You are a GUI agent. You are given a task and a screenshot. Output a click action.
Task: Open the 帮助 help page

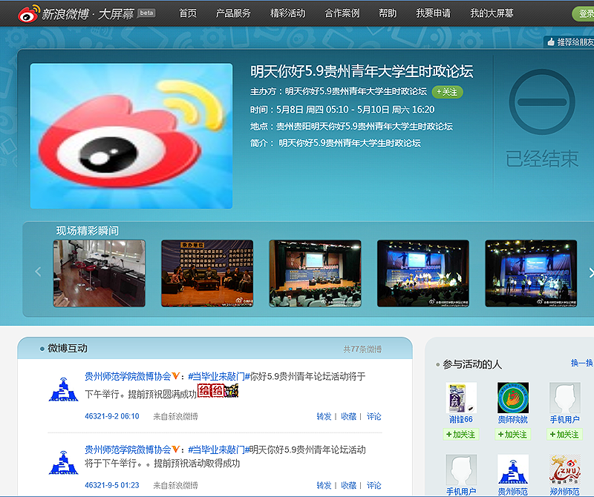pos(388,13)
